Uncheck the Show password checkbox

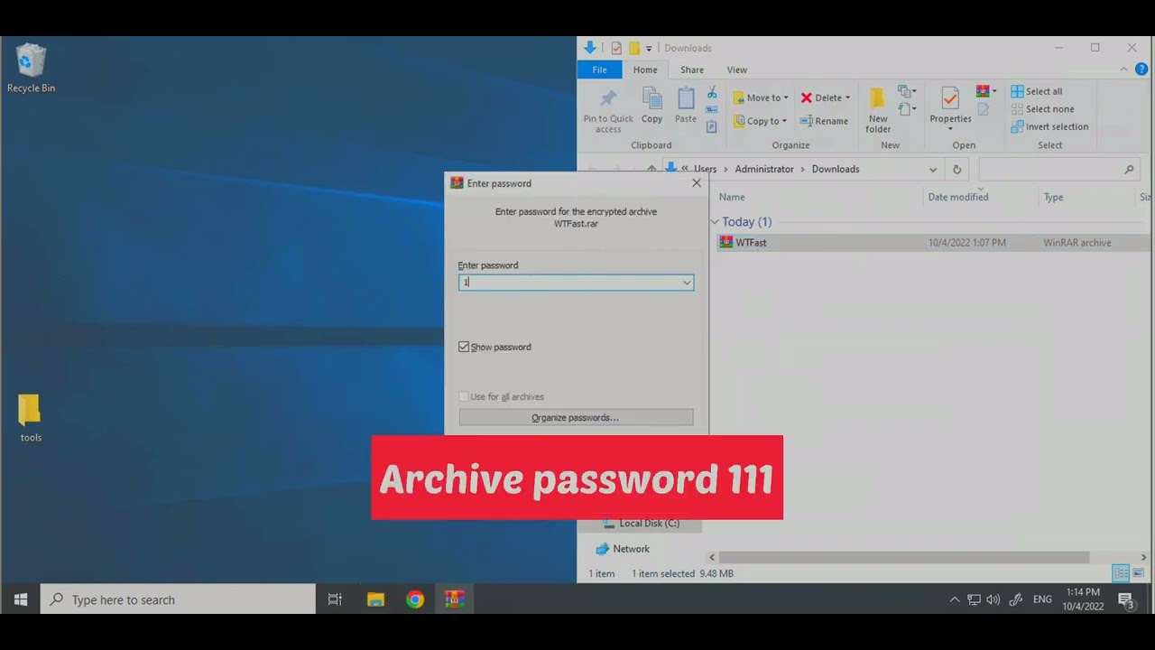[x=464, y=347]
